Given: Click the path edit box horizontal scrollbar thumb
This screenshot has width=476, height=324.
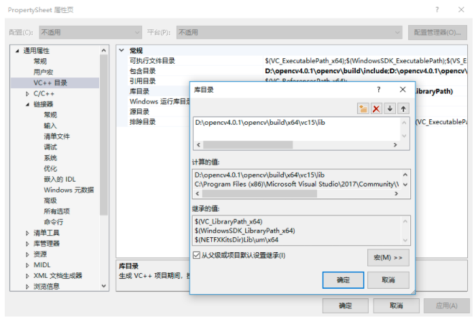Looking at the screenshot, I should pyautogui.click(x=248, y=145).
